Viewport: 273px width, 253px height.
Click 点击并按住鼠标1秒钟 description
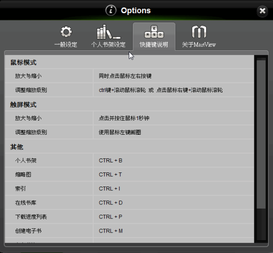[124, 118]
